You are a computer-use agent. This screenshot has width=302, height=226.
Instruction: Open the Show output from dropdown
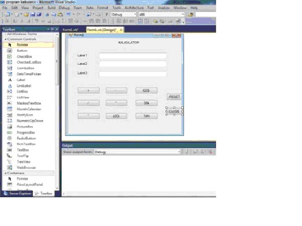137,152
